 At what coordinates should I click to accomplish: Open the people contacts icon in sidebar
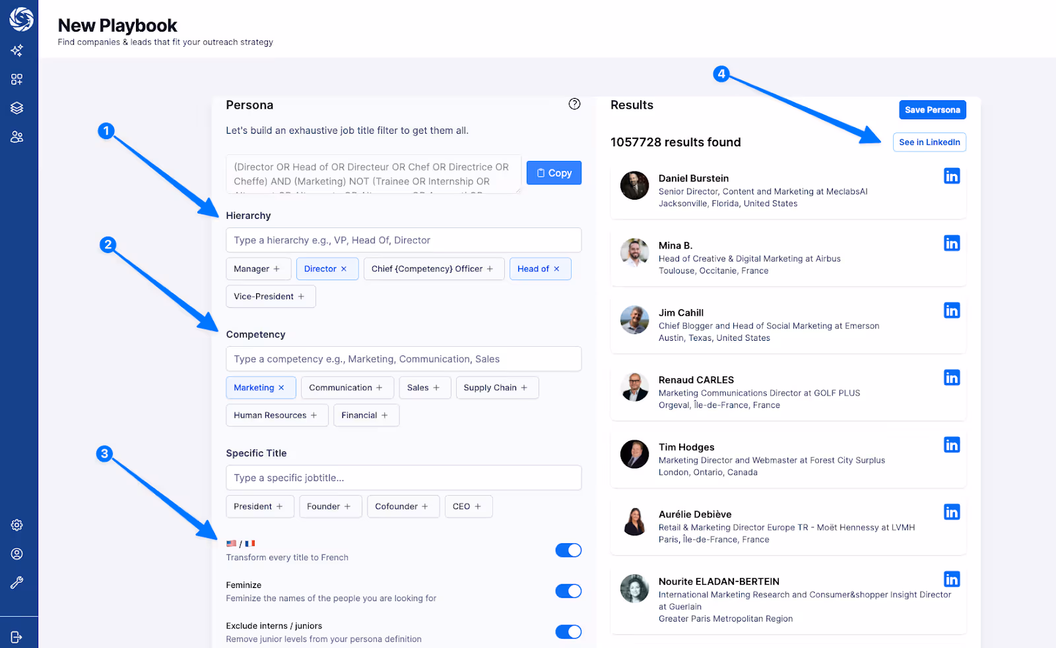(17, 137)
